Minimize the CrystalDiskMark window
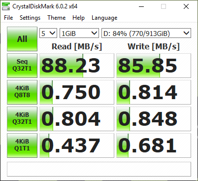198x181 pixels. 141,6
